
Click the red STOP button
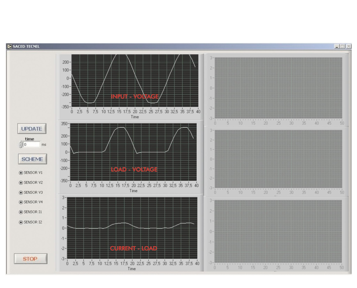(x=30, y=259)
